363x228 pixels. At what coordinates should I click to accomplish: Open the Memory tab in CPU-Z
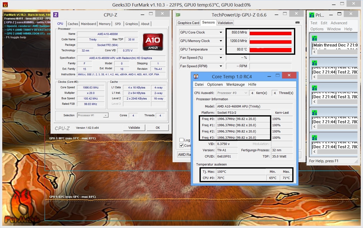point(105,24)
